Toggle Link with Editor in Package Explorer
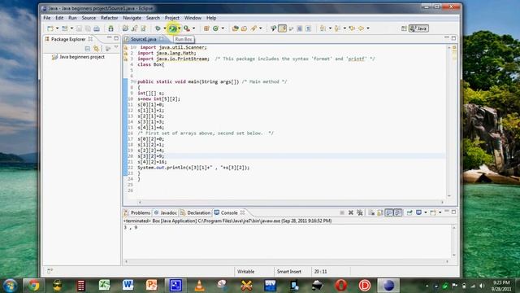Viewport: 520px width, 293px height. point(97,49)
